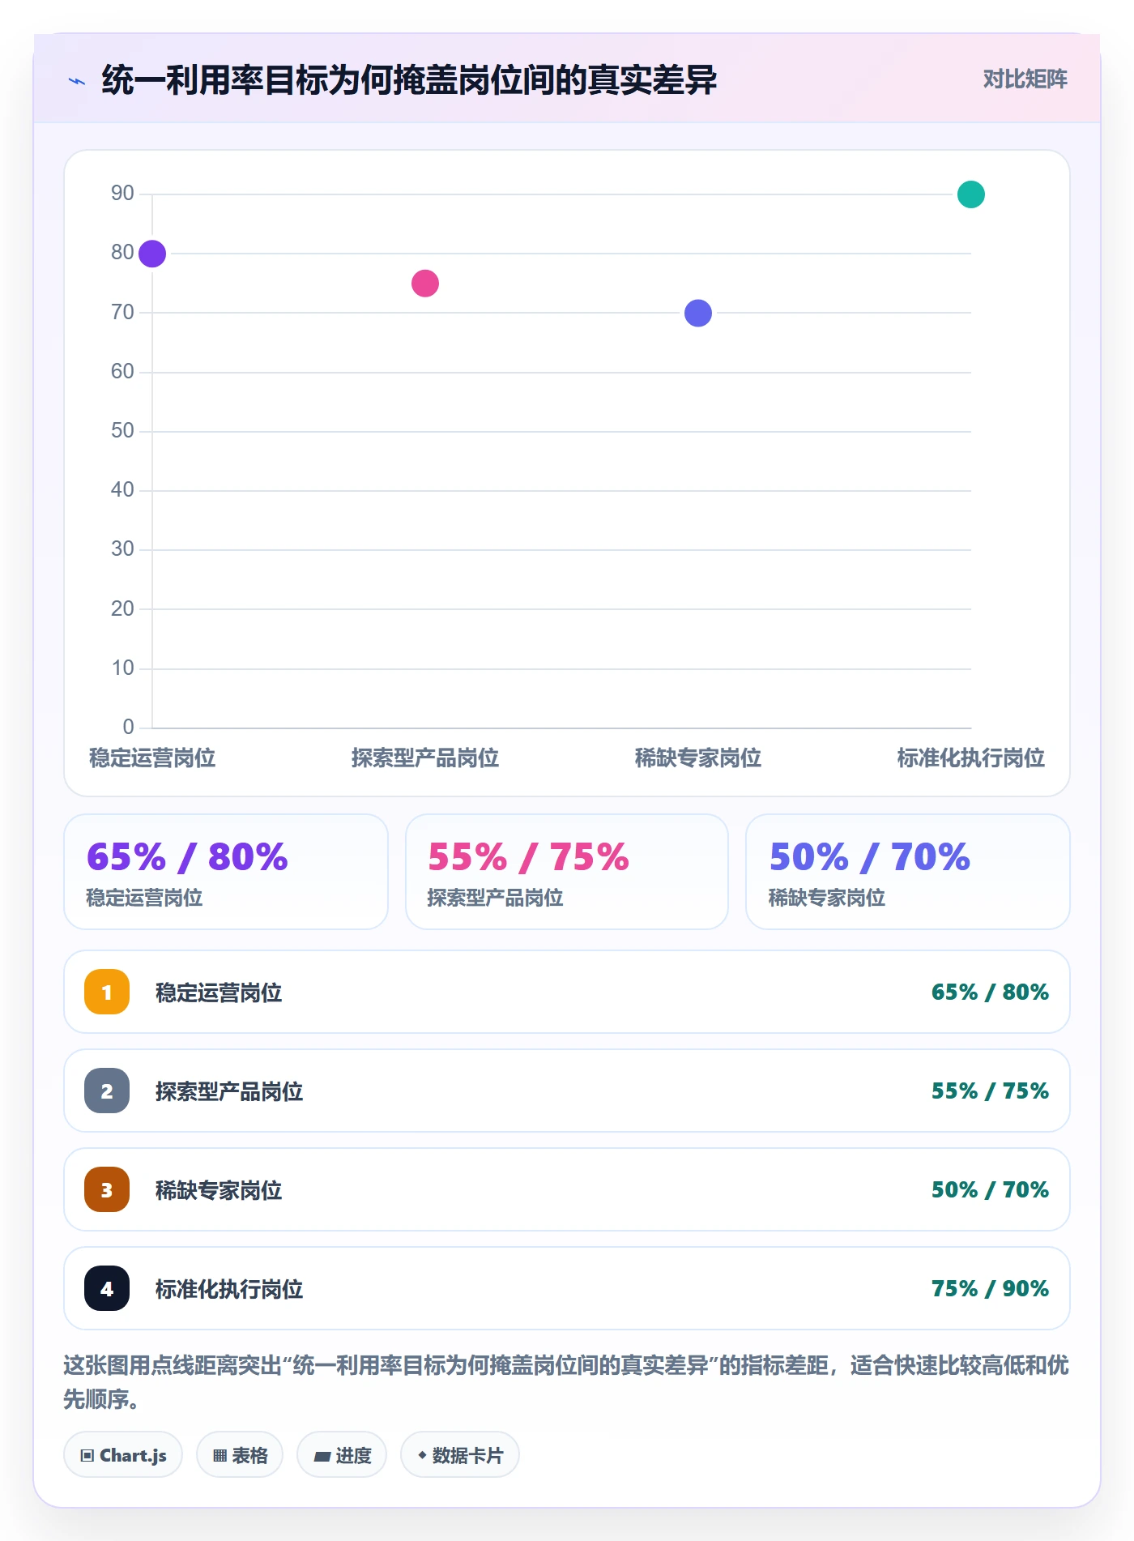Select the 进度 tag chip

coord(342,1455)
